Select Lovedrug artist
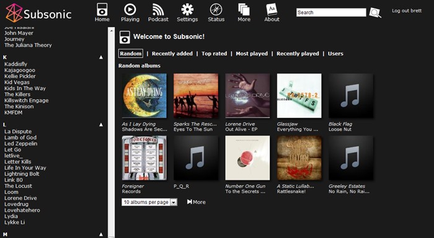Viewport: 434px width, 238px height. point(16,205)
